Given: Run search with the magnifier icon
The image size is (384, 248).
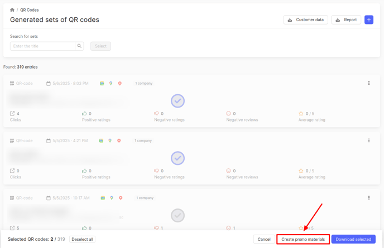Looking at the screenshot, I should pyautogui.click(x=79, y=46).
